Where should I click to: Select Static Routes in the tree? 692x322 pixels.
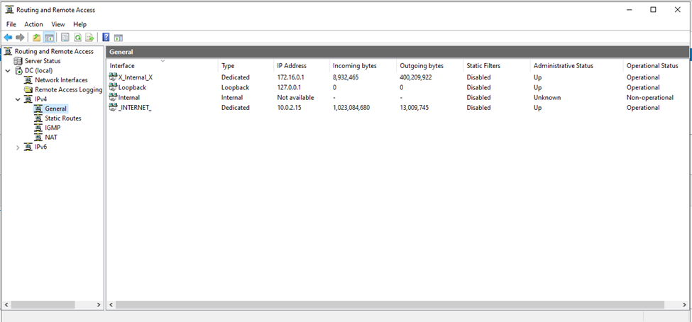coord(63,118)
